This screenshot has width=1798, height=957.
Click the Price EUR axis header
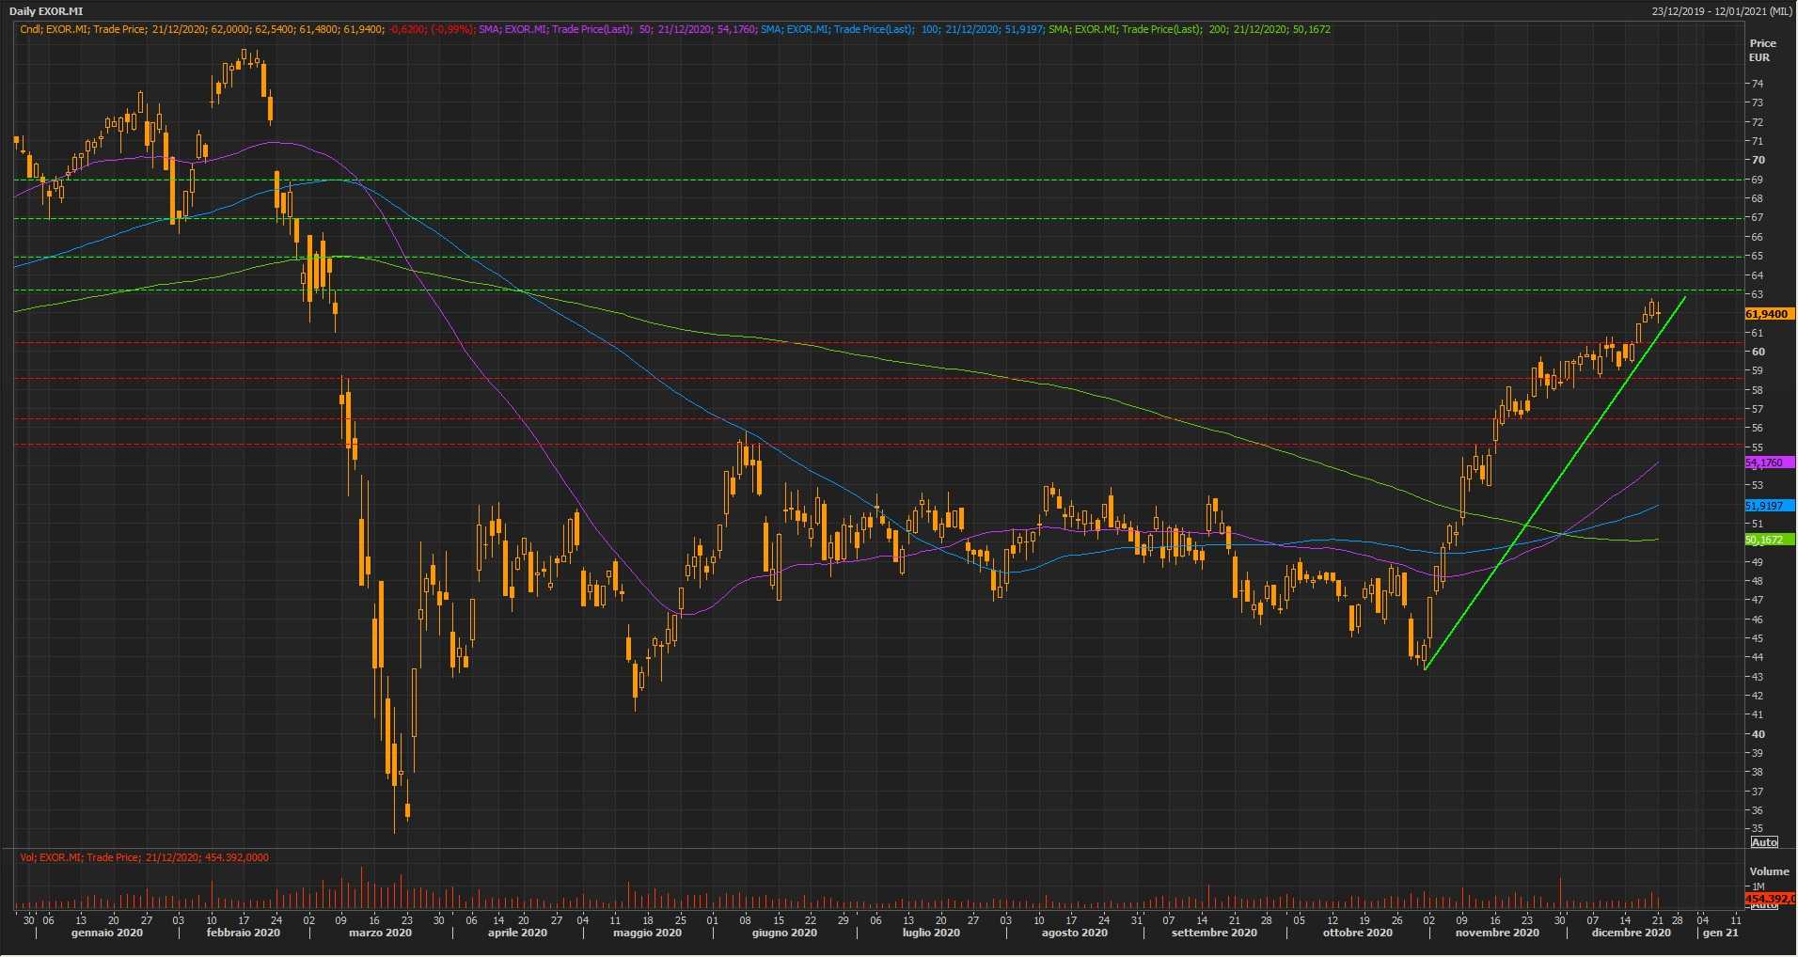click(x=1762, y=51)
